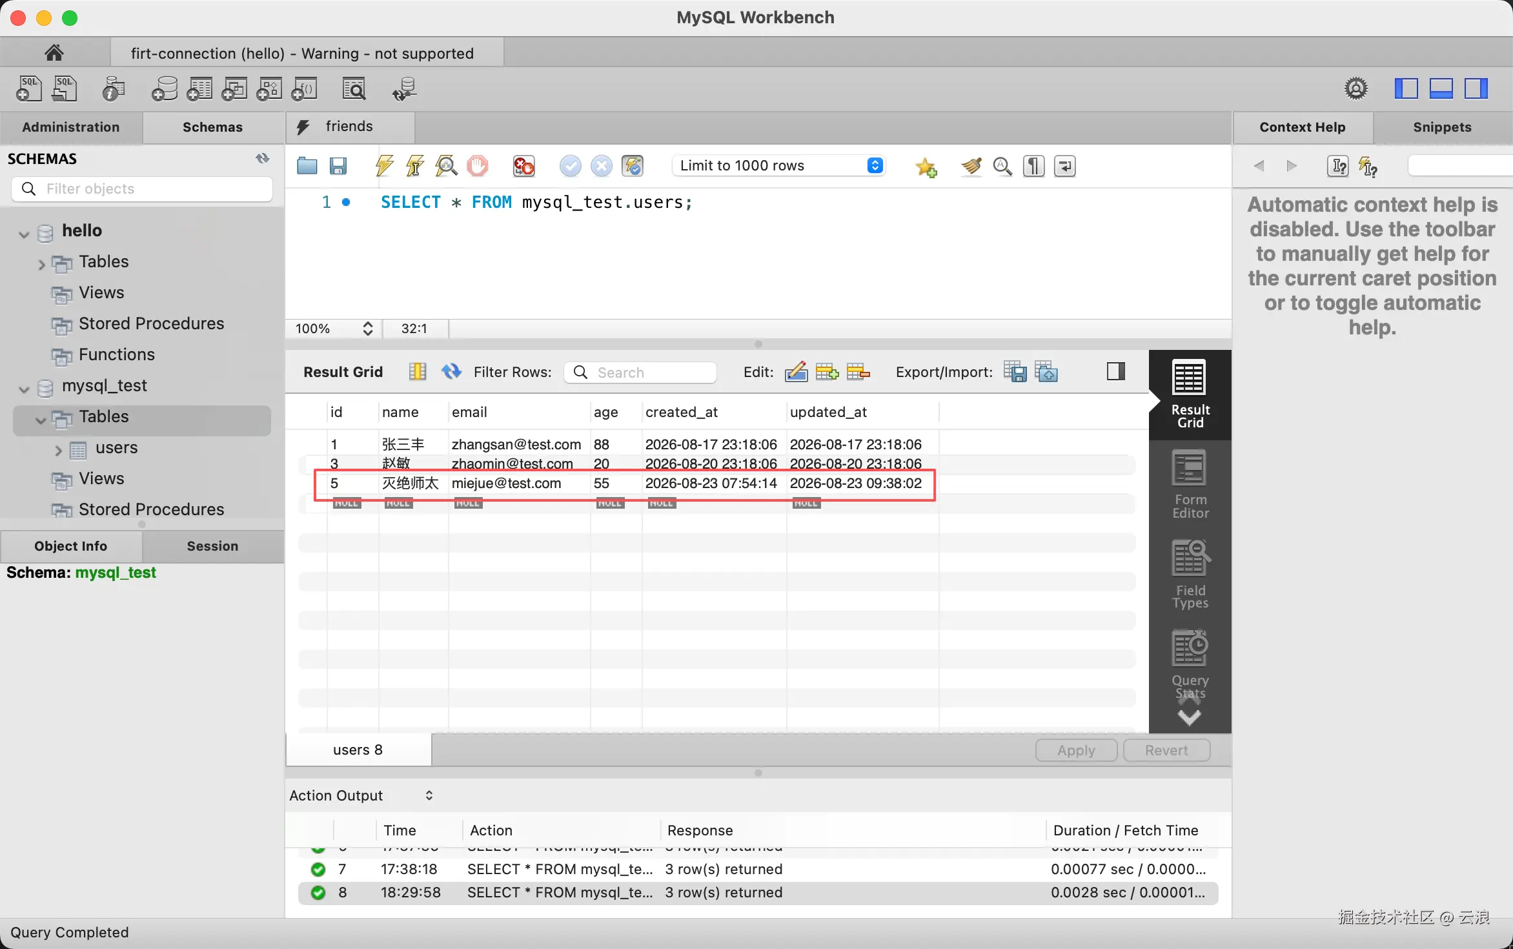
Task: Save the script to file
Action: tap(338, 166)
